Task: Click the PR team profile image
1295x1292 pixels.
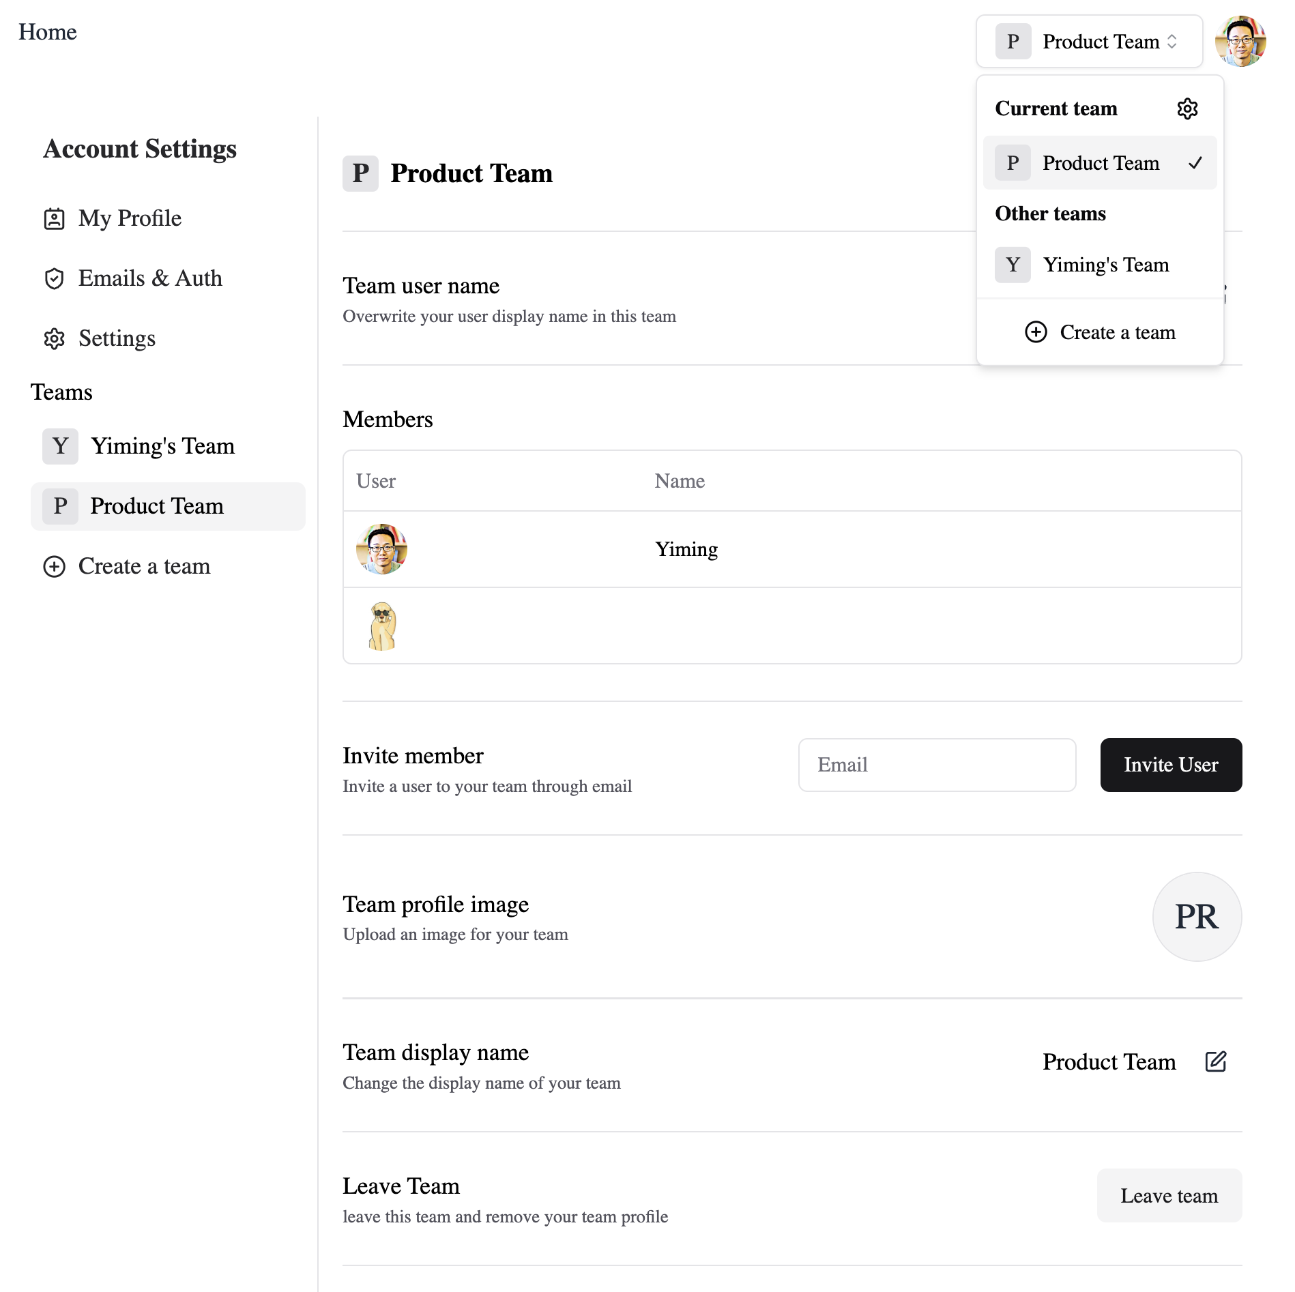Action: tap(1196, 916)
